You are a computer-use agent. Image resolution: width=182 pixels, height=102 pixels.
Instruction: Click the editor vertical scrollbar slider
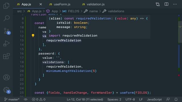click(x=180, y=32)
